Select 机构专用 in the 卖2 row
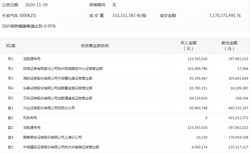Image resolution: width=250 pixels, height=153 pixels. click(x=30, y=118)
